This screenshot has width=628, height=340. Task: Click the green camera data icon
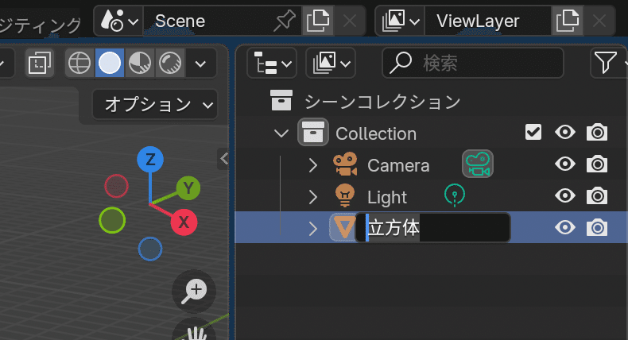tap(478, 164)
